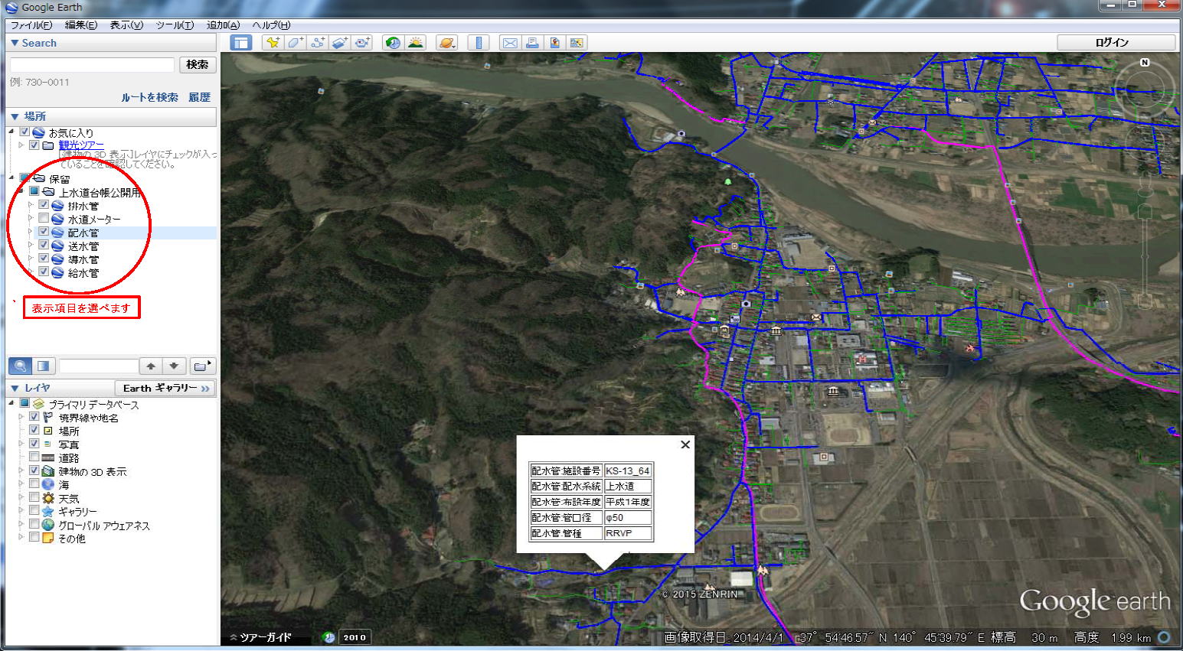Click the search text input field
The height and width of the screenshot is (651, 1183).
click(93, 65)
